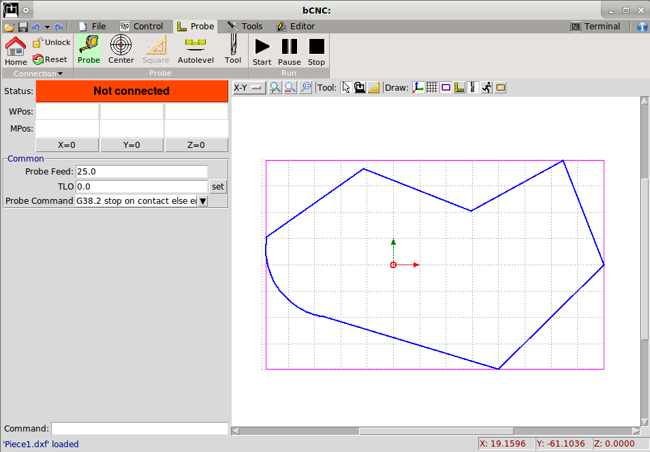Viewport: 650px width, 452px height.
Task: Open the bCNC window menu icon
Action: click(x=10, y=10)
